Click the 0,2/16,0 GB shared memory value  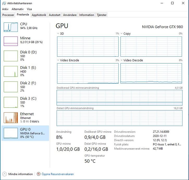[96, 149]
